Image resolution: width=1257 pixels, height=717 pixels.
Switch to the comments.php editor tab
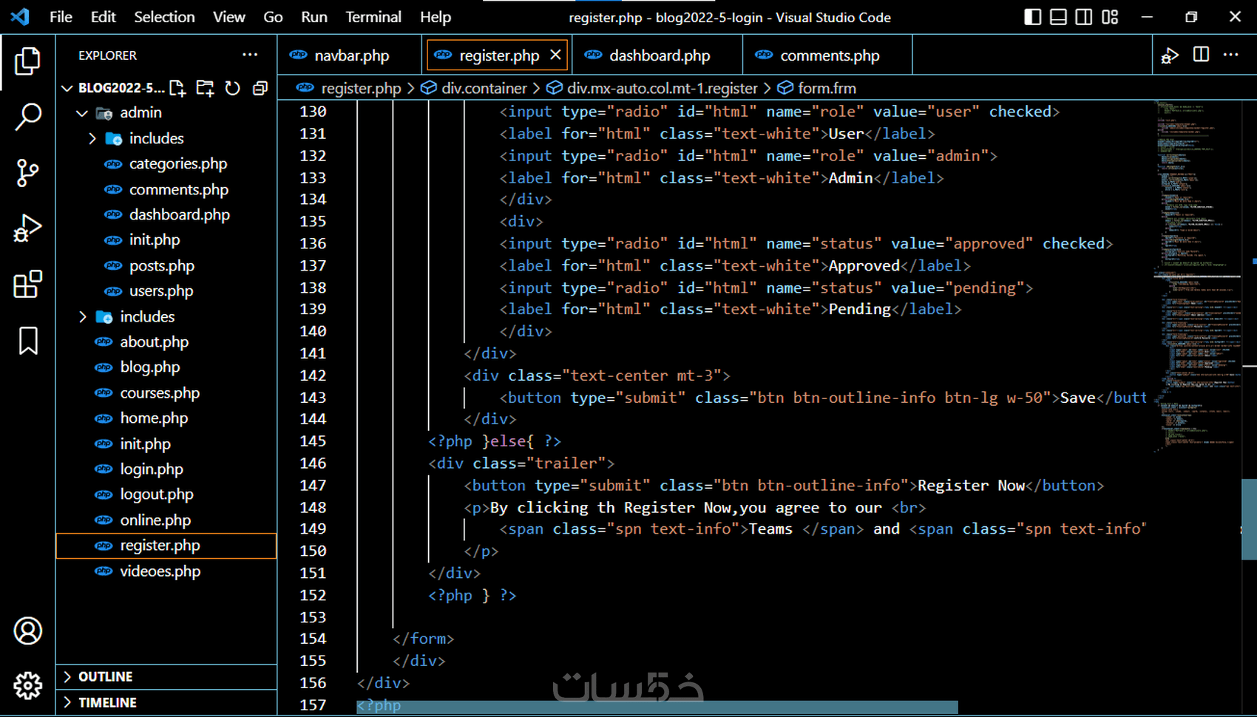[x=829, y=55]
